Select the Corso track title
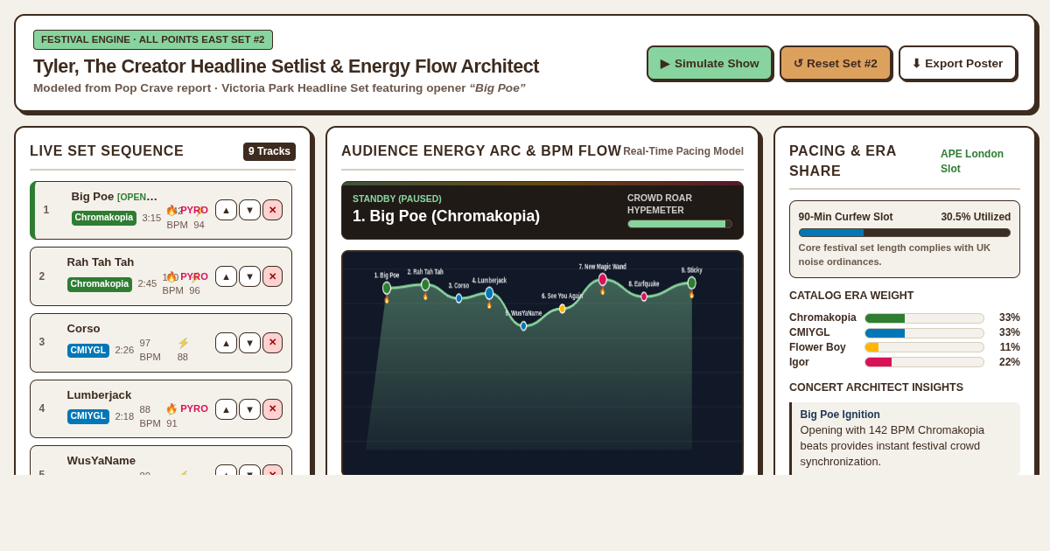The image size is (1050, 551). (x=84, y=329)
